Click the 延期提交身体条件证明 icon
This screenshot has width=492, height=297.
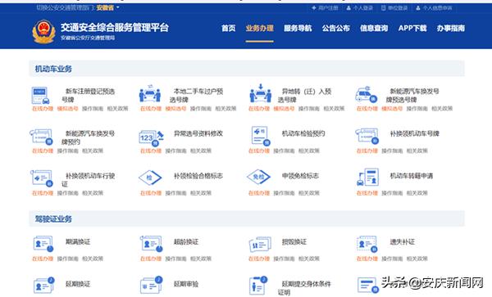258,286
